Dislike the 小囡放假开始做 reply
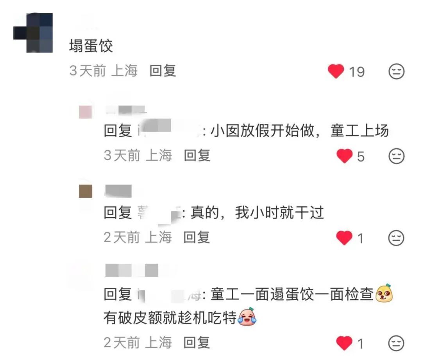422x356 pixels. point(397,156)
